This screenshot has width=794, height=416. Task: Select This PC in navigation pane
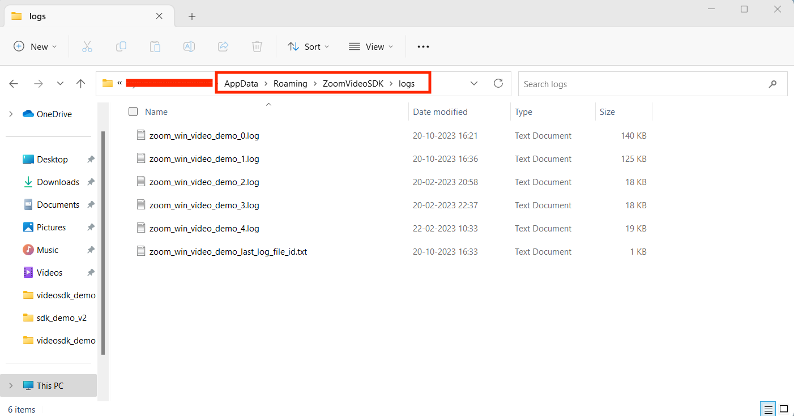point(50,386)
